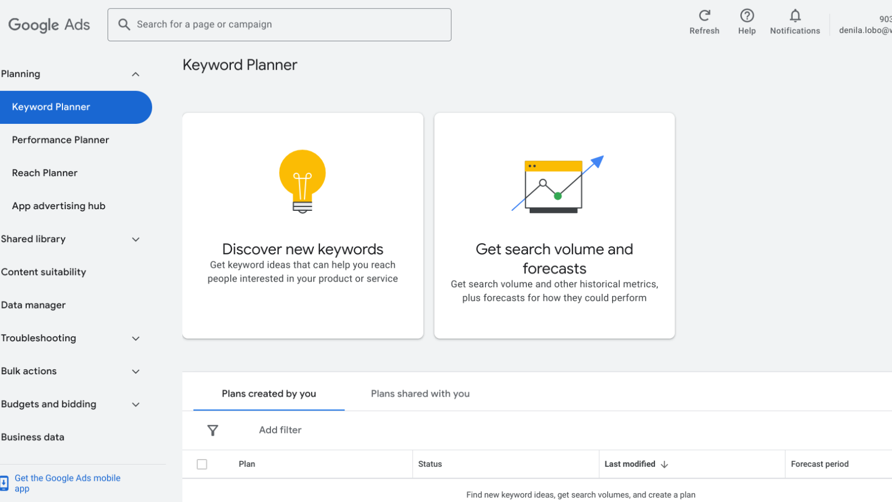Open Get the Google Ads mobile app link
The image size is (892, 502).
[67, 483]
